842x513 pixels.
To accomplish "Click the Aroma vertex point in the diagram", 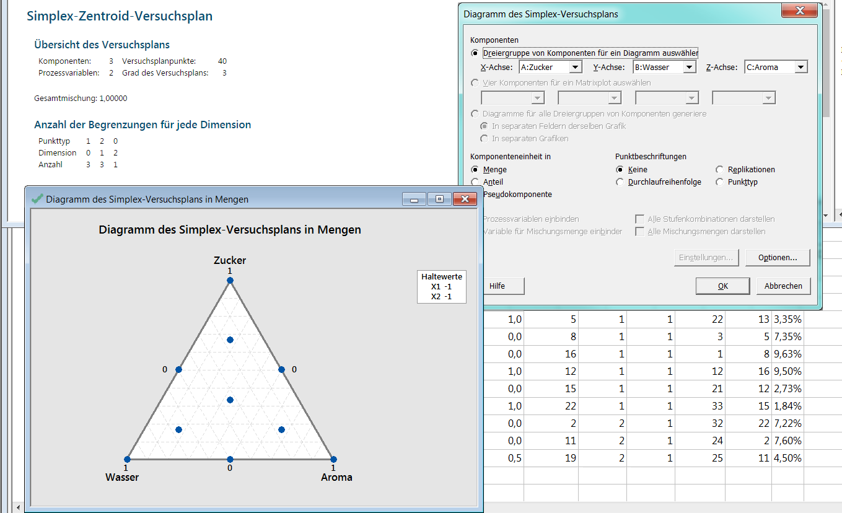I will (x=333, y=459).
